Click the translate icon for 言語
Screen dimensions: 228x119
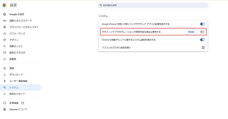click(5, 68)
